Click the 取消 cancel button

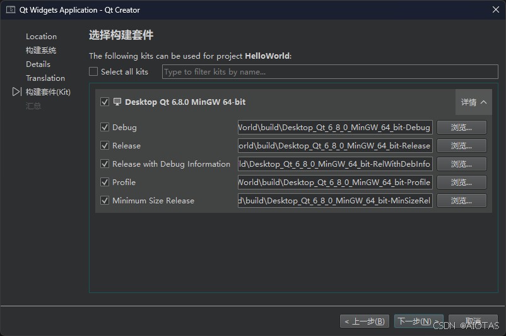click(x=473, y=321)
